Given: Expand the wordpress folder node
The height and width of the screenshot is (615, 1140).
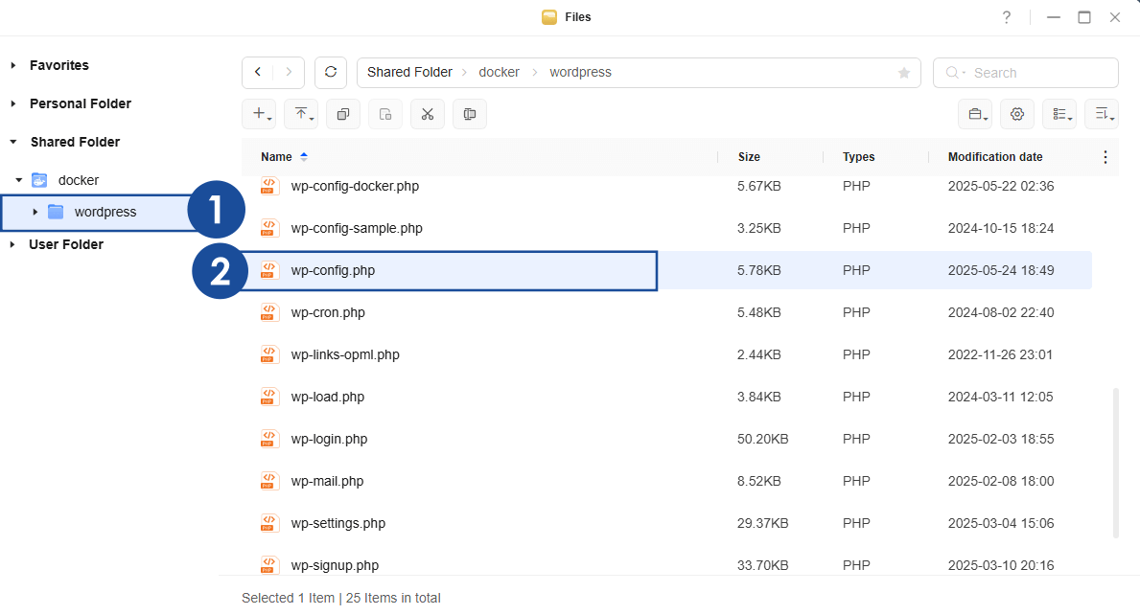Looking at the screenshot, I should click(x=35, y=212).
